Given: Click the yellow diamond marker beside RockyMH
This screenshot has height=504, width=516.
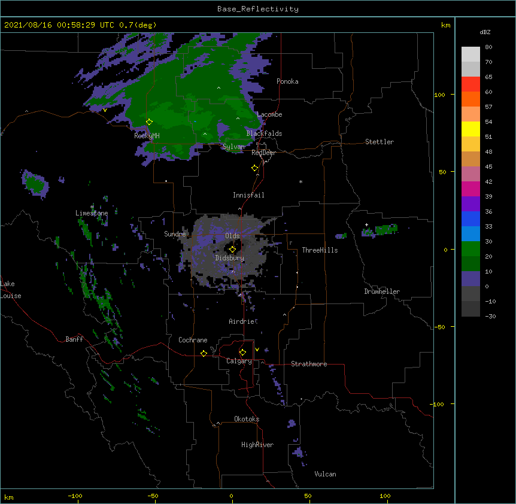Looking at the screenshot, I should tap(149, 122).
